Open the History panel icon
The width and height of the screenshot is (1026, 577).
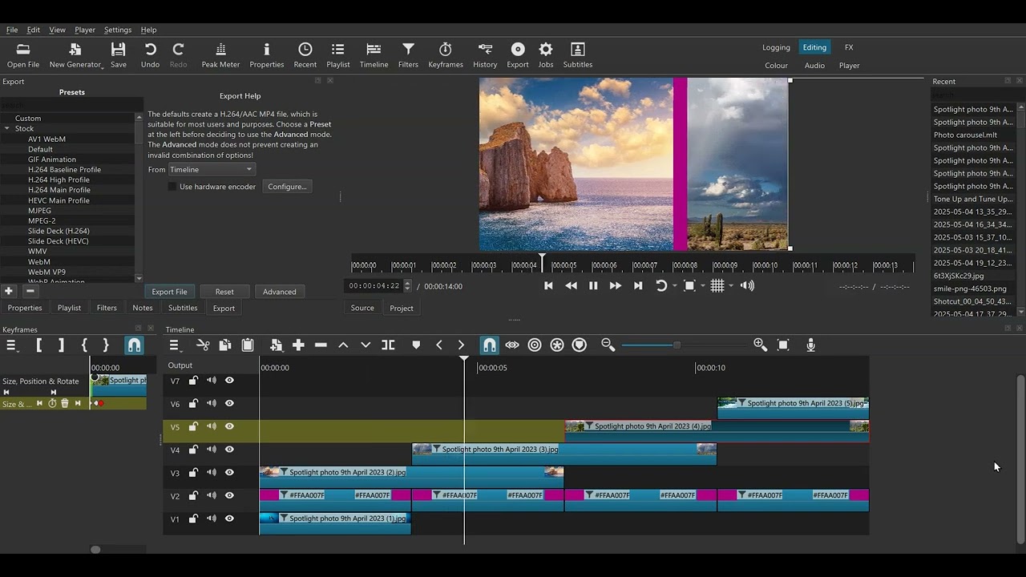pyautogui.click(x=484, y=54)
